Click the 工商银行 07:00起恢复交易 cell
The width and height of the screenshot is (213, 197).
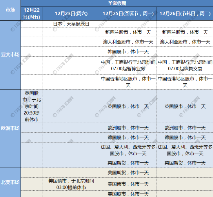[185, 65]
